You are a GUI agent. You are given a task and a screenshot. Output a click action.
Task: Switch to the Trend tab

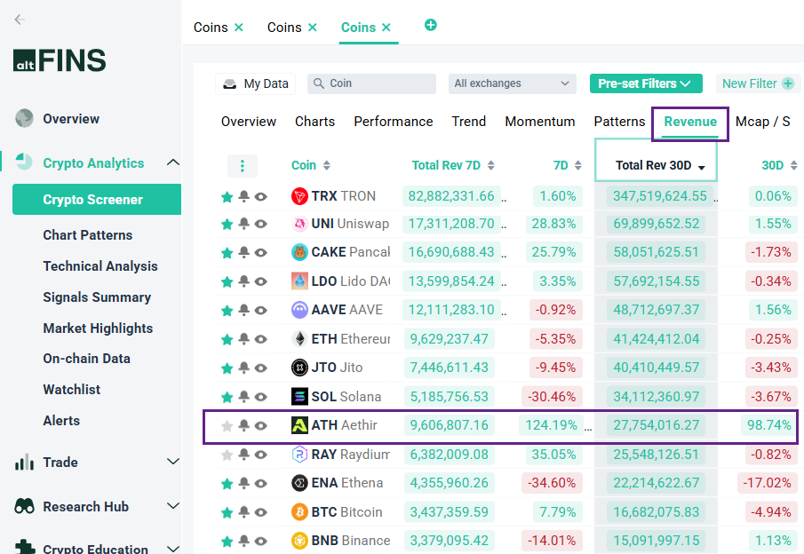pos(469,122)
